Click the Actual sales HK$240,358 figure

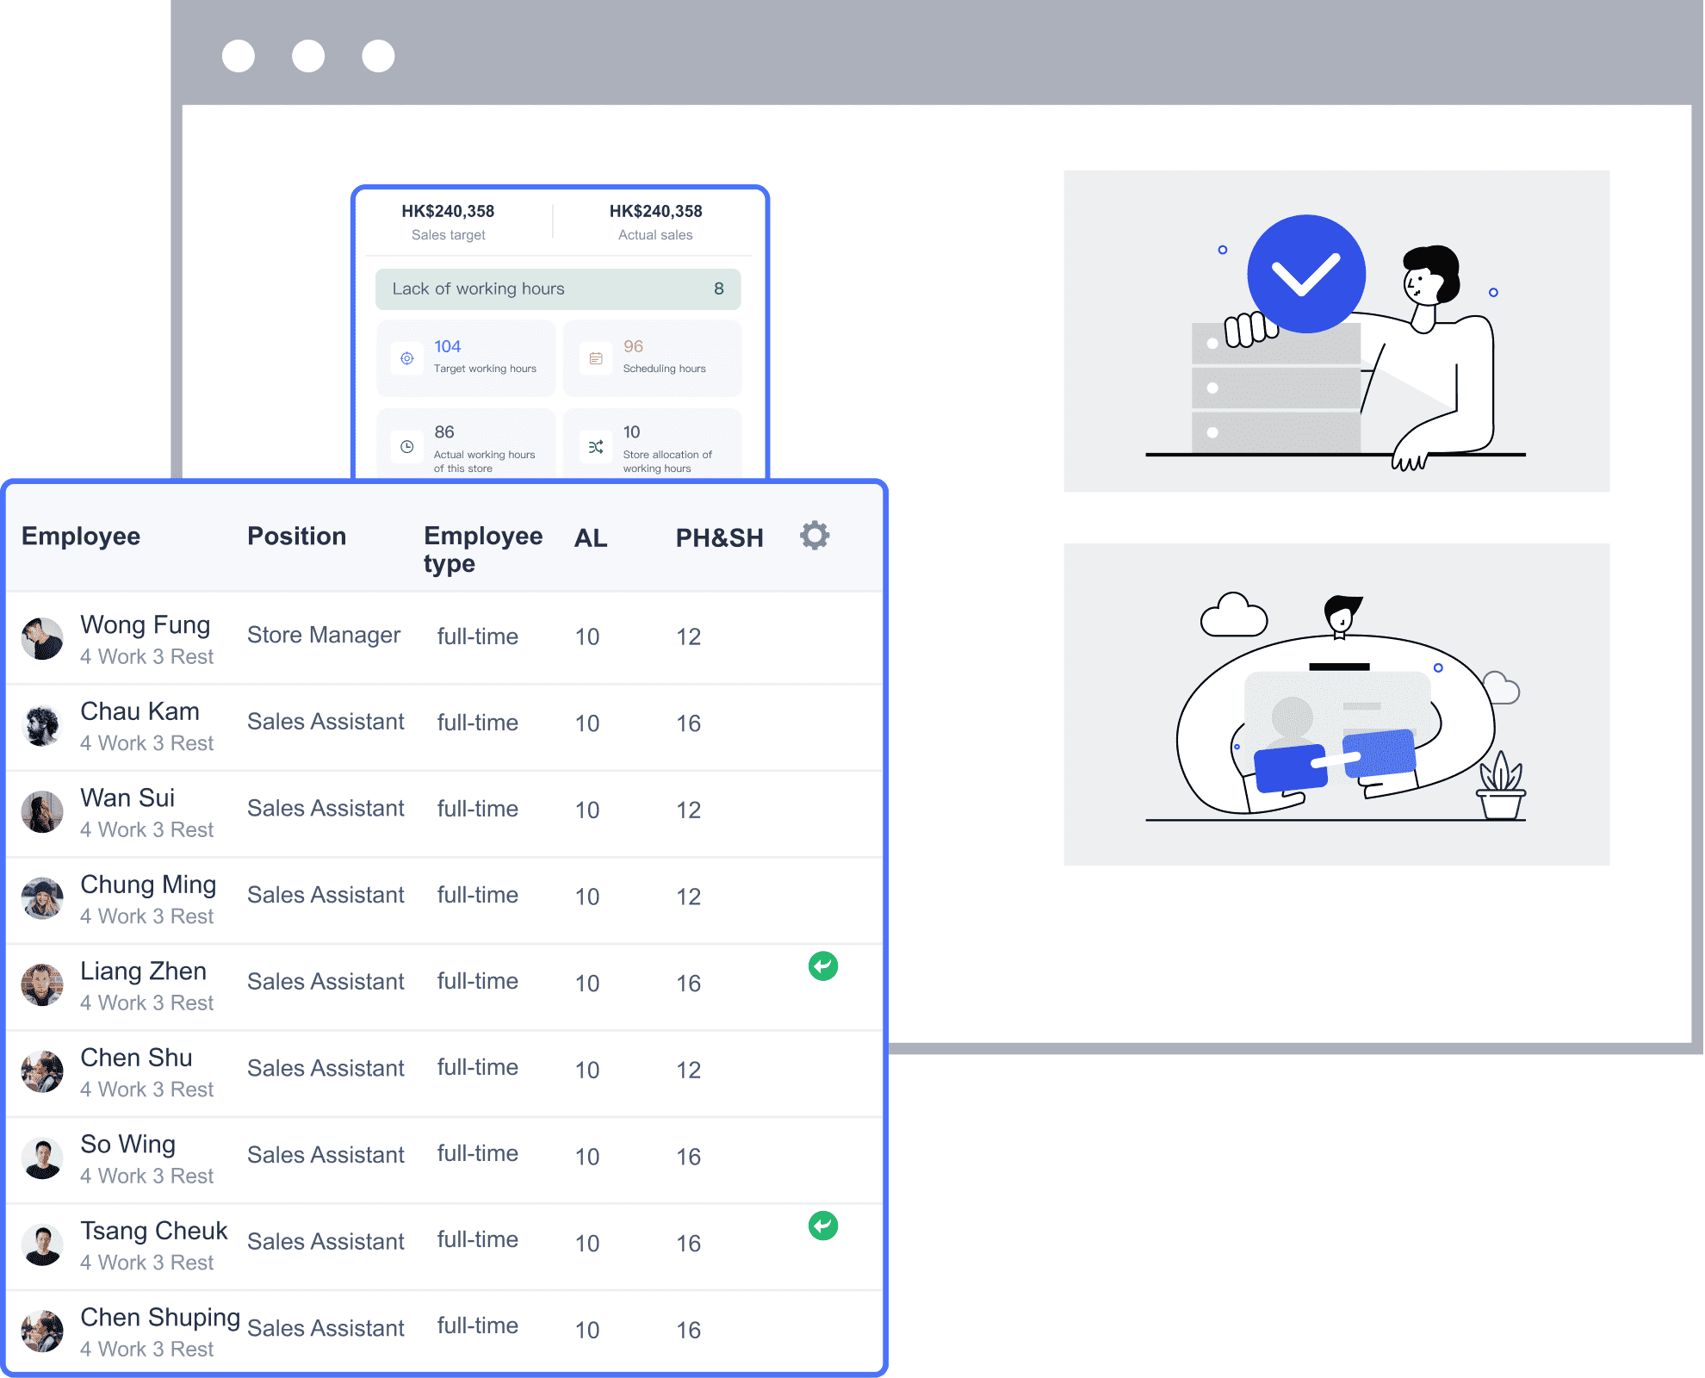pyautogui.click(x=655, y=212)
